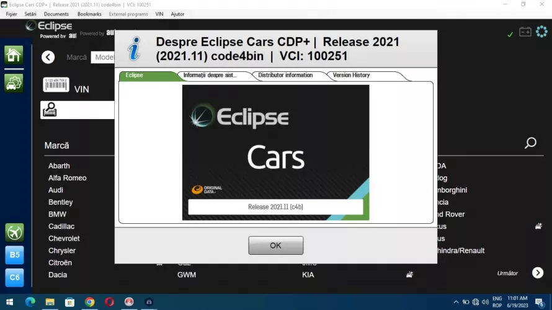The width and height of the screenshot is (552, 310).
Task: Click the Următor link text
Action: tap(507, 273)
